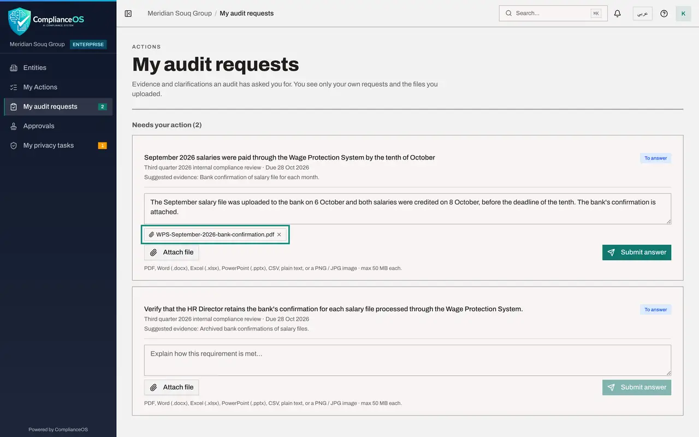Open My privacy tasks
The height and width of the screenshot is (437, 699).
(58, 145)
